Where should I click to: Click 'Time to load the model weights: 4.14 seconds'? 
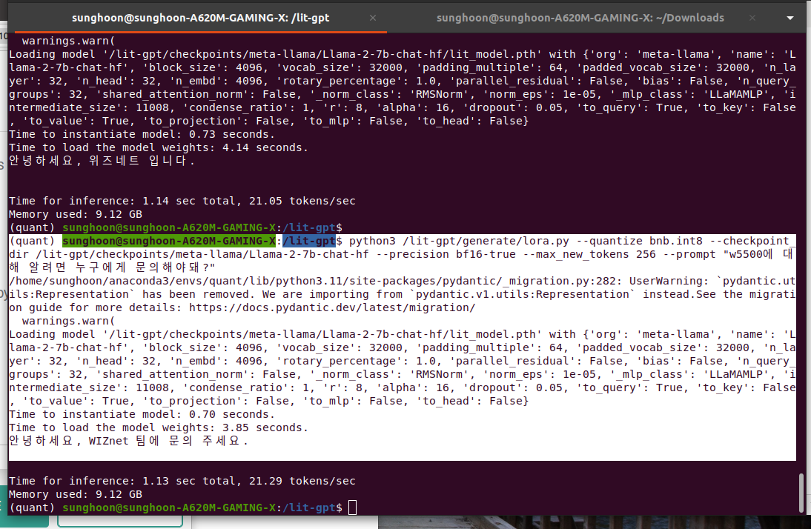pyautogui.click(x=158, y=147)
